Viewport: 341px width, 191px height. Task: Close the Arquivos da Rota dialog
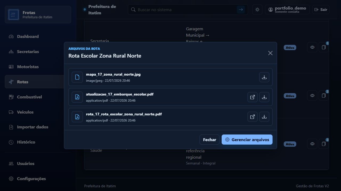click(x=270, y=53)
